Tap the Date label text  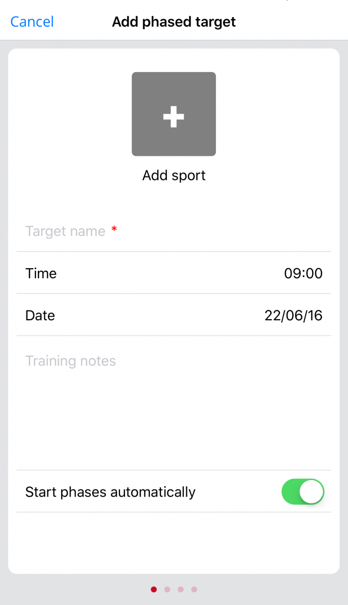click(40, 316)
